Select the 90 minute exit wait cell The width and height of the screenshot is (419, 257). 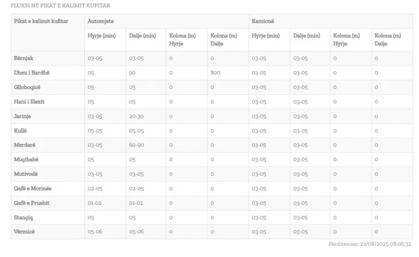(133, 73)
